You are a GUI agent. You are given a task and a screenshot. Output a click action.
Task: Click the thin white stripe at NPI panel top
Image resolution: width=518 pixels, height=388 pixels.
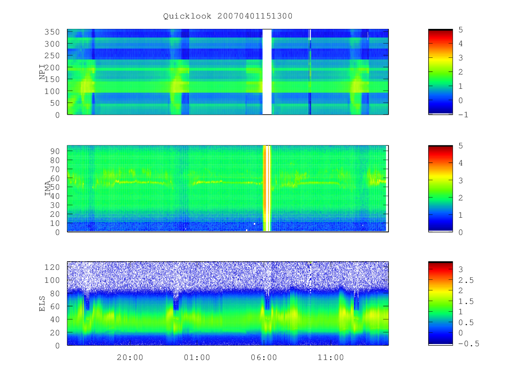310,34
